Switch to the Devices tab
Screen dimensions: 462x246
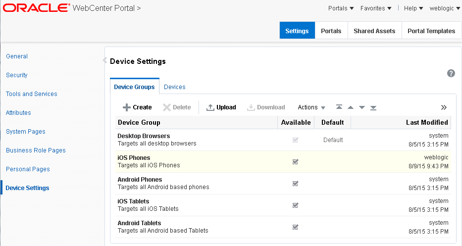[x=175, y=87]
